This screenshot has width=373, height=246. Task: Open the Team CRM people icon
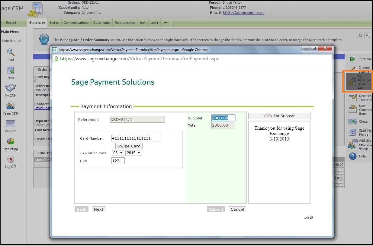11,106
